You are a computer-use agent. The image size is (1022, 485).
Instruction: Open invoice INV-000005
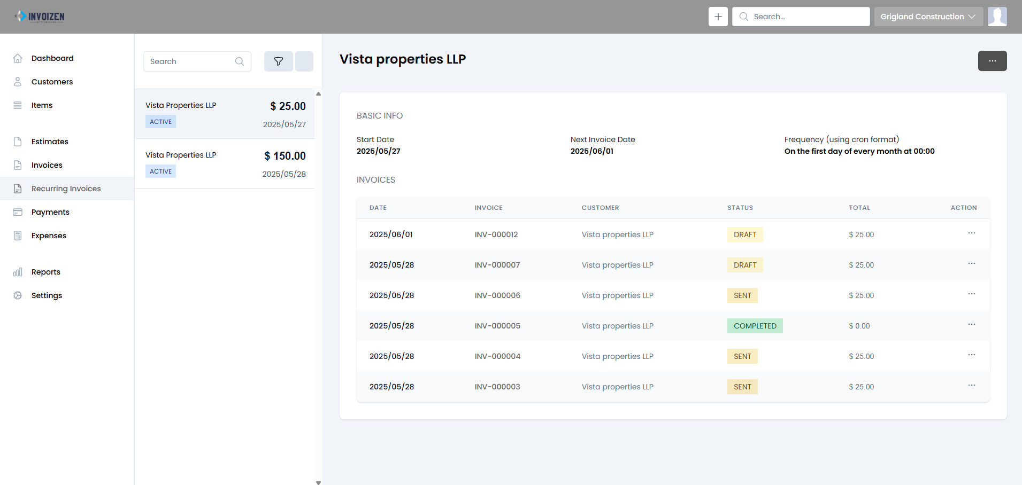click(497, 326)
